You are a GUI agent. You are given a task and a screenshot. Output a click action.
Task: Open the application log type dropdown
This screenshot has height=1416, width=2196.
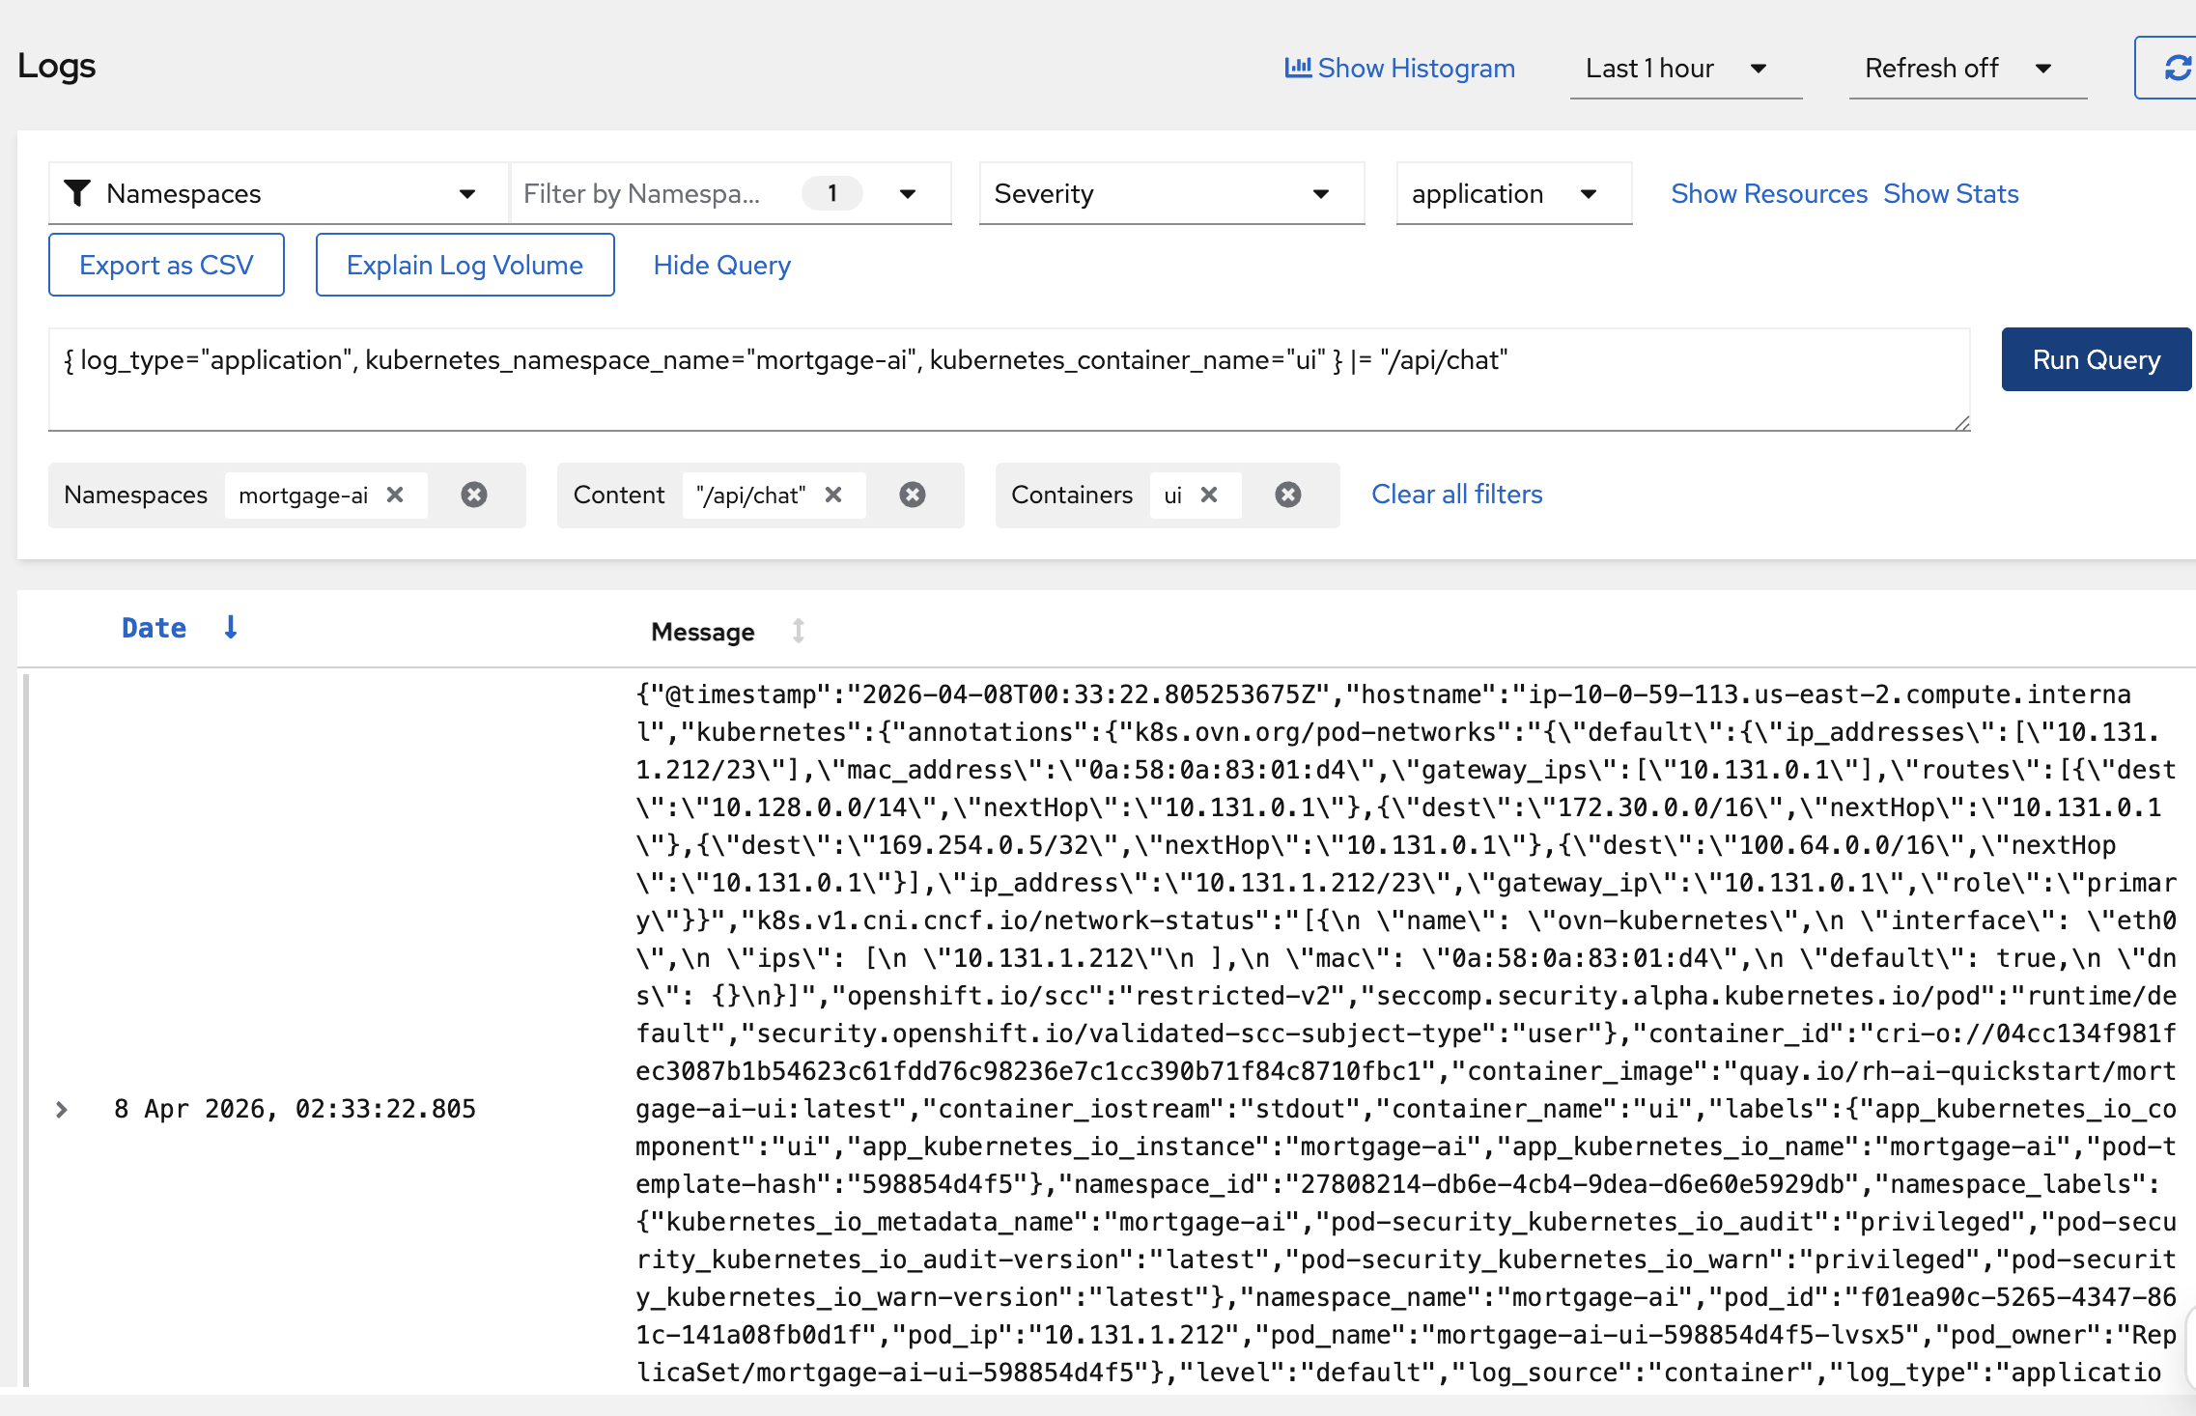click(x=1512, y=193)
